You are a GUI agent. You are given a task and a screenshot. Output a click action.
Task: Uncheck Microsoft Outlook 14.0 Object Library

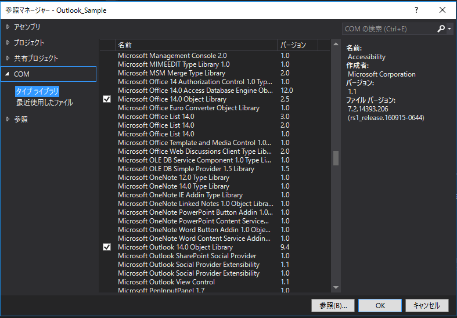click(x=107, y=247)
